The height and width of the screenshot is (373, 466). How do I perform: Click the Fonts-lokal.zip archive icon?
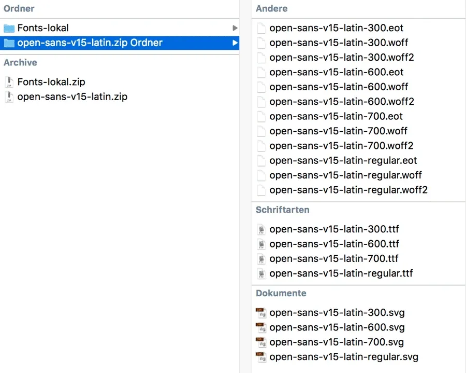(x=9, y=82)
